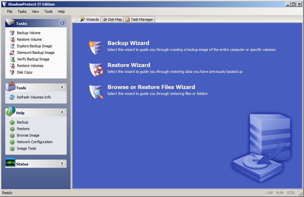Image resolution: width=304 pixels, height=197 pixels.
Task: Click the Disk Copy icon
Action: tap(12, 72)
